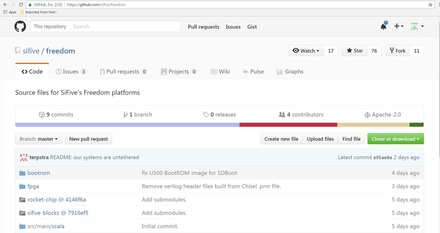Open the freedom repository name link
The height and width of the screenshot is (233, 440).
(60, 51)
